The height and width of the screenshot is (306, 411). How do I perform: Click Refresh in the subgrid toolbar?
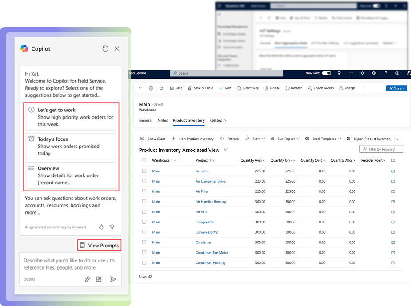[230, 139]
